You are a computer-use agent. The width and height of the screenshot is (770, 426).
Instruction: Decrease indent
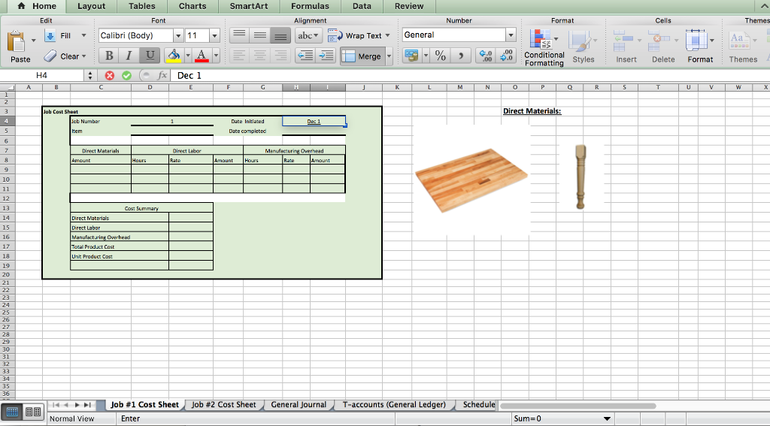(305, 56)
